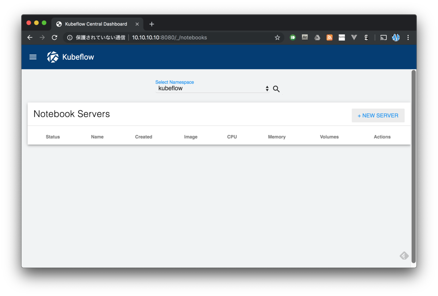Viewport: 438px width, 296px height.
Task: Click the Actions column header
Action: (382, 137)
